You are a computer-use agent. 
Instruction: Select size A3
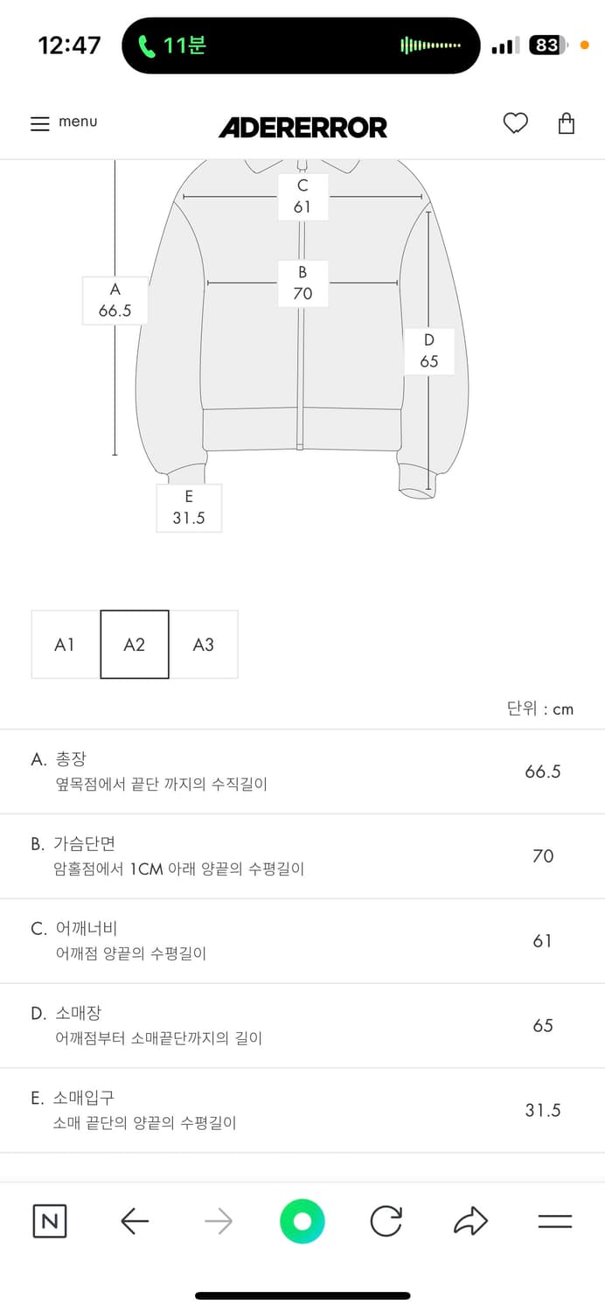(x=203, y=645)
